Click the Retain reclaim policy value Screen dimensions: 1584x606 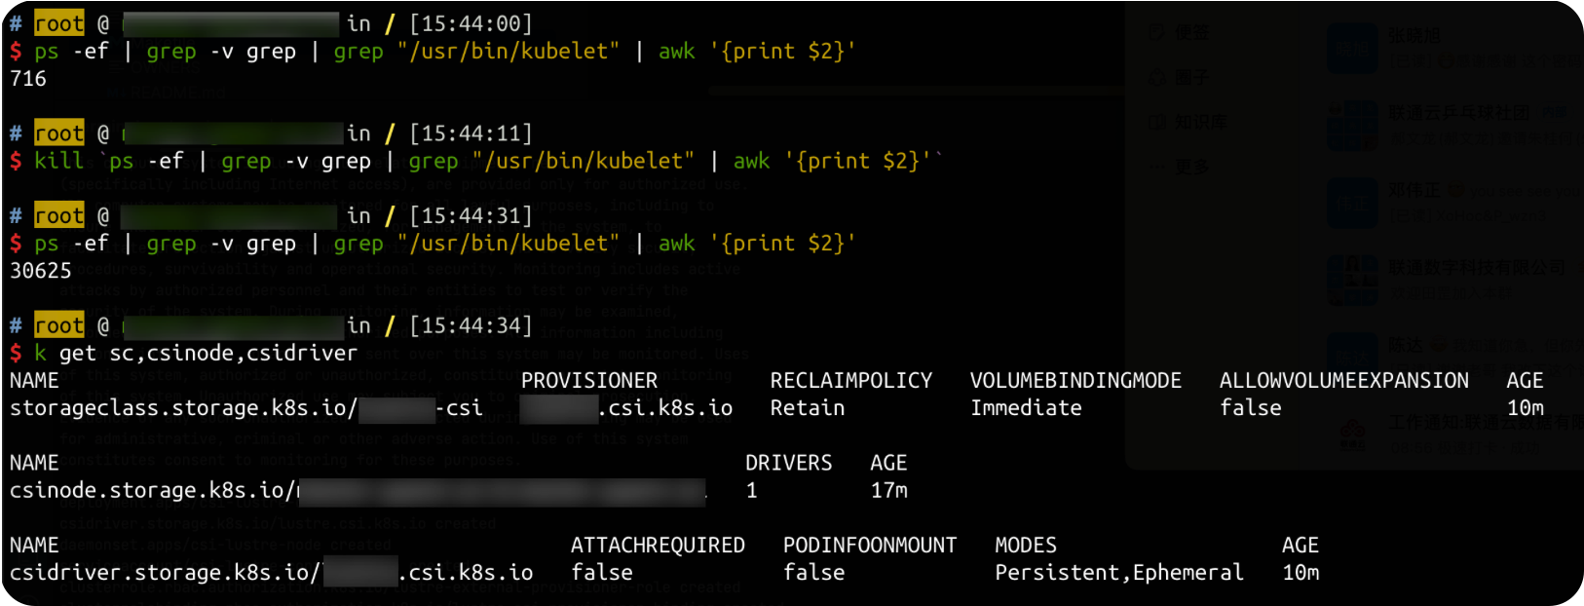(x=807, y=408)
